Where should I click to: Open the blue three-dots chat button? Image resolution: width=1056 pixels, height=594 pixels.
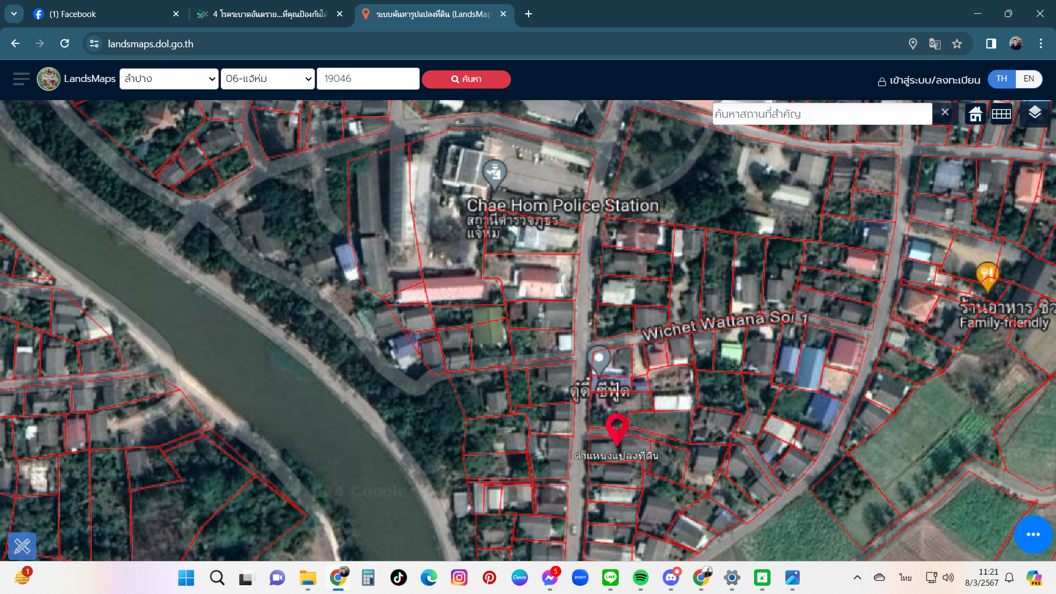(x=1033, y=534)
